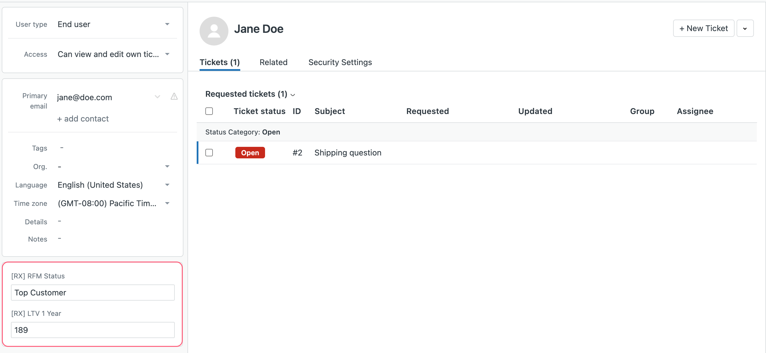Collapse the Requested tickets section

293,95
